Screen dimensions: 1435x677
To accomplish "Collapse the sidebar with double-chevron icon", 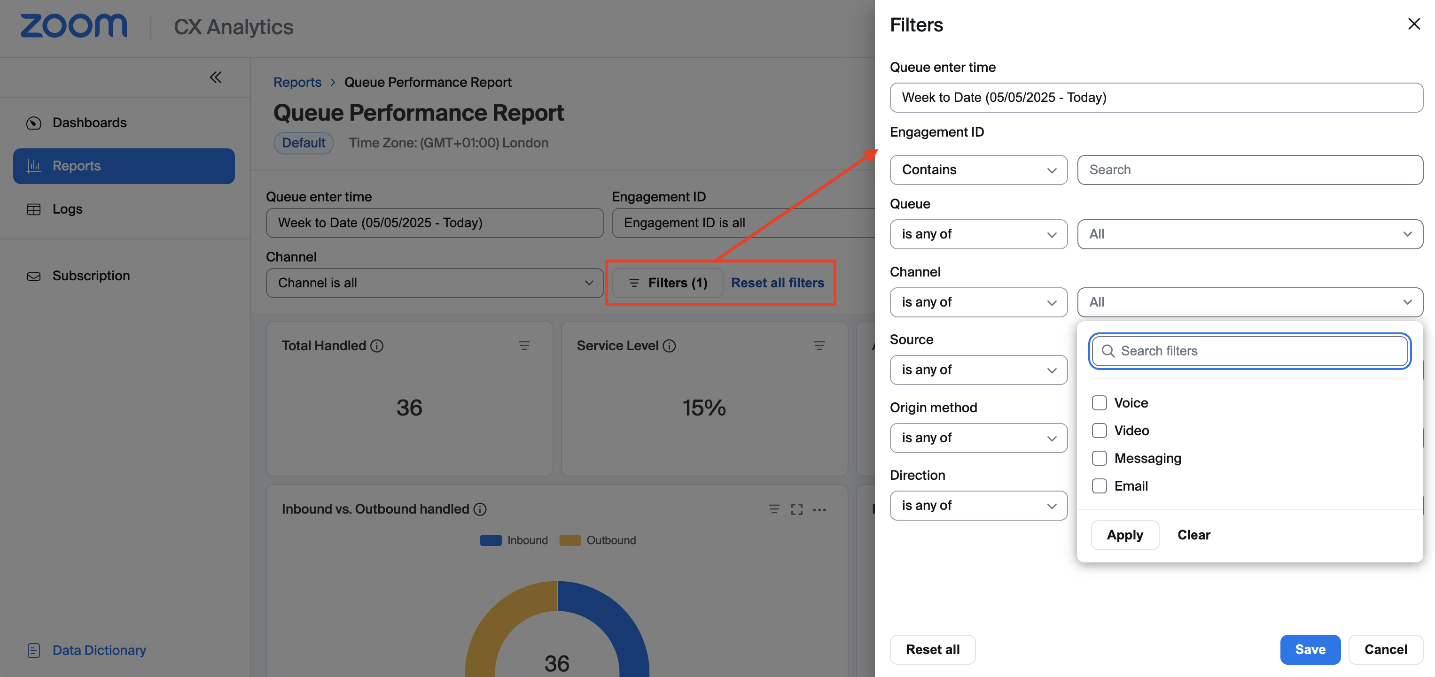I will [x=216, y=77].
